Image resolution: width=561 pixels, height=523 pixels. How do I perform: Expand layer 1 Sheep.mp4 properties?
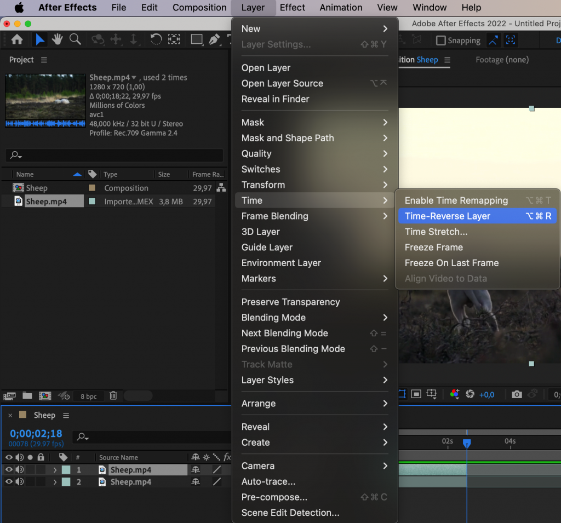pyautogui.click(x=55, y=470)
